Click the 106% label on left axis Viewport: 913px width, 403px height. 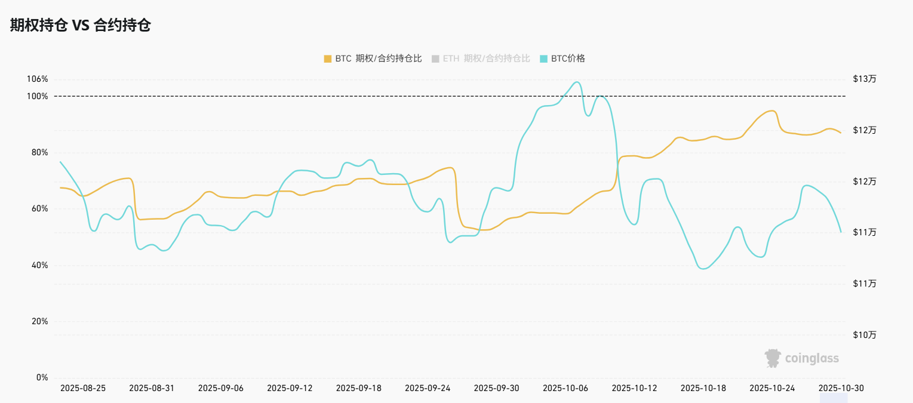click(38, 79)
